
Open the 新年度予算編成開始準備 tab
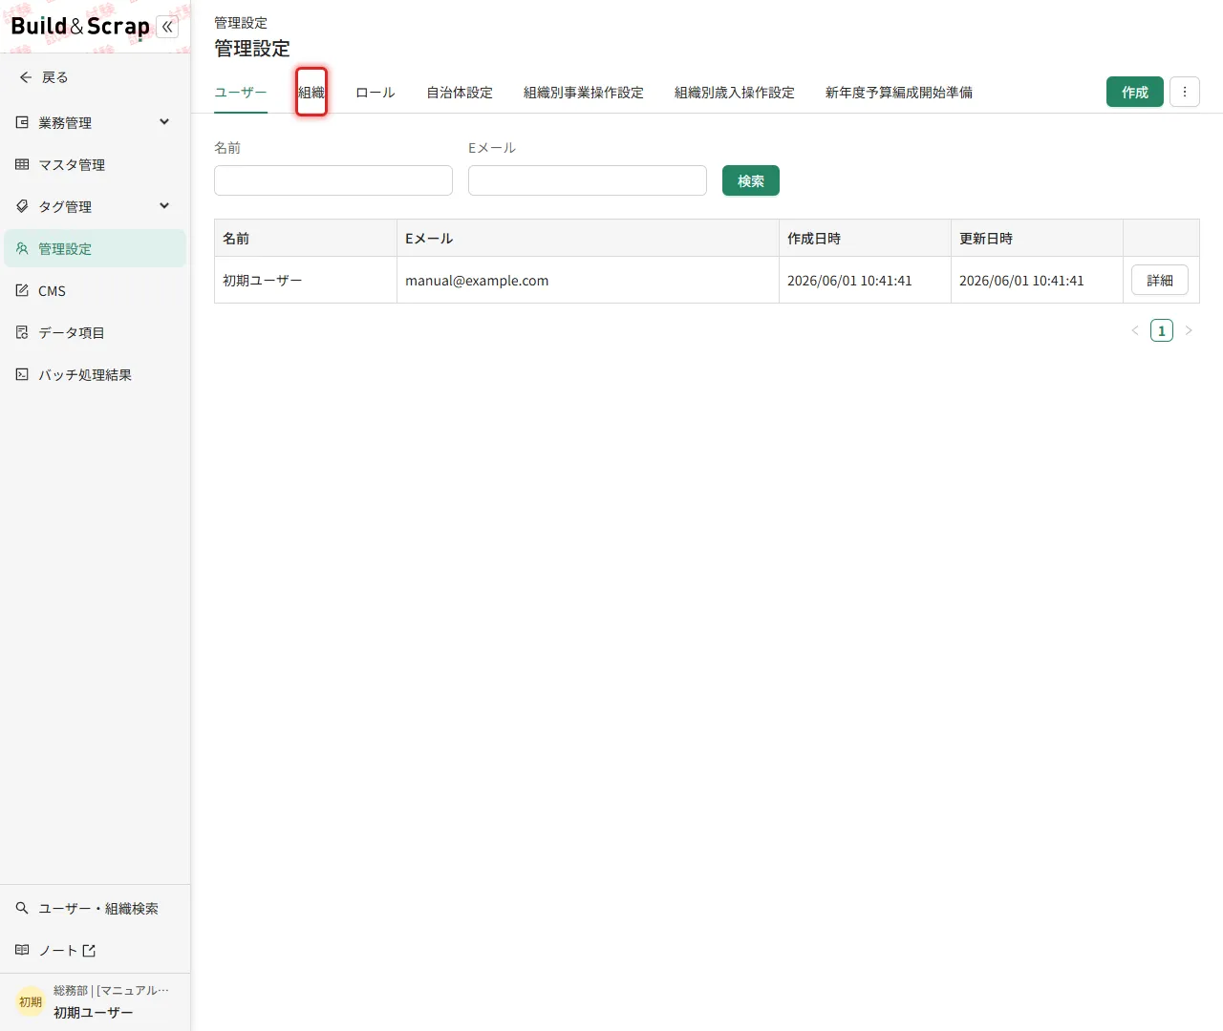tap(899, 93)
